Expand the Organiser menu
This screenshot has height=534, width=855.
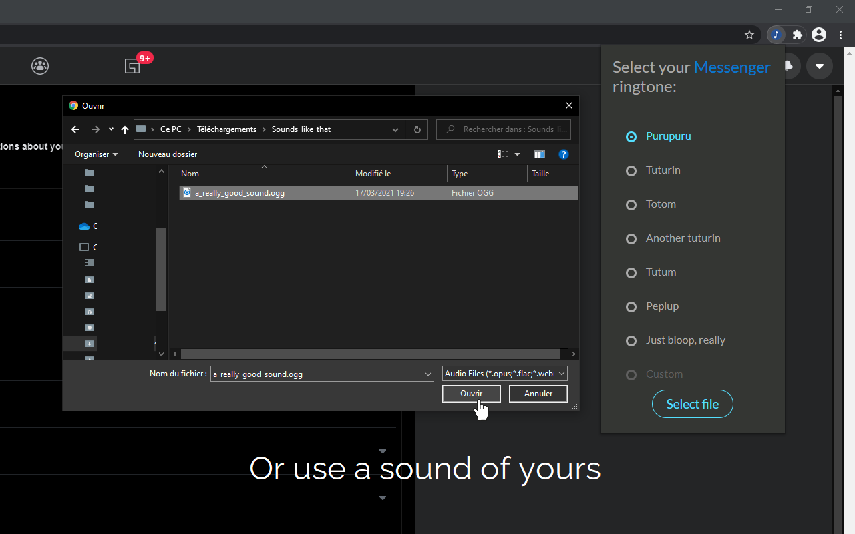coord(96,154)
